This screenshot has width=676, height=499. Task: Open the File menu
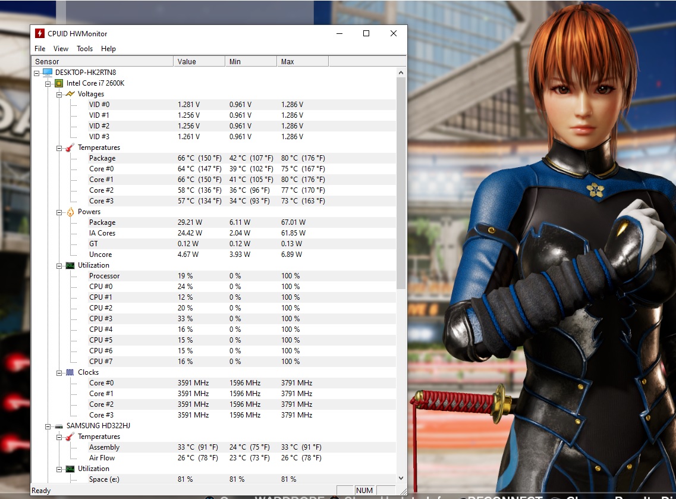(40, 49)
